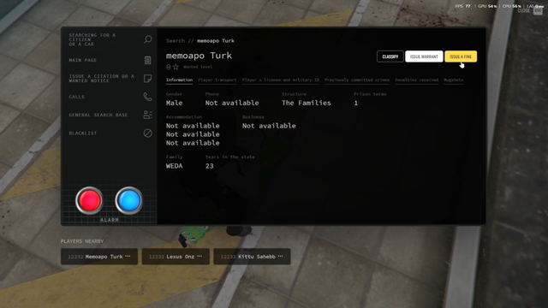Open General Search Base menu entry

point(98,115)
